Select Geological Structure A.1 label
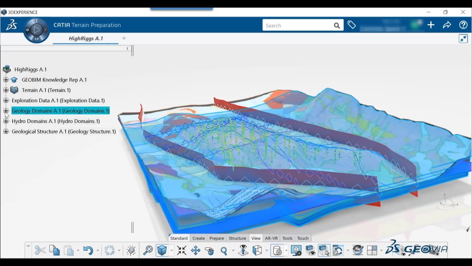The image size is (472, 266). pyautogui.click(x=63, y=131)
